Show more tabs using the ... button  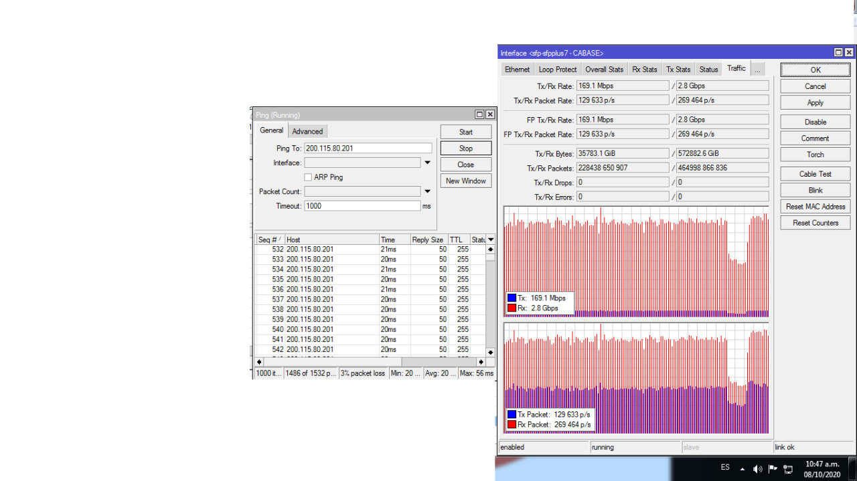click(x=757, y=70)
